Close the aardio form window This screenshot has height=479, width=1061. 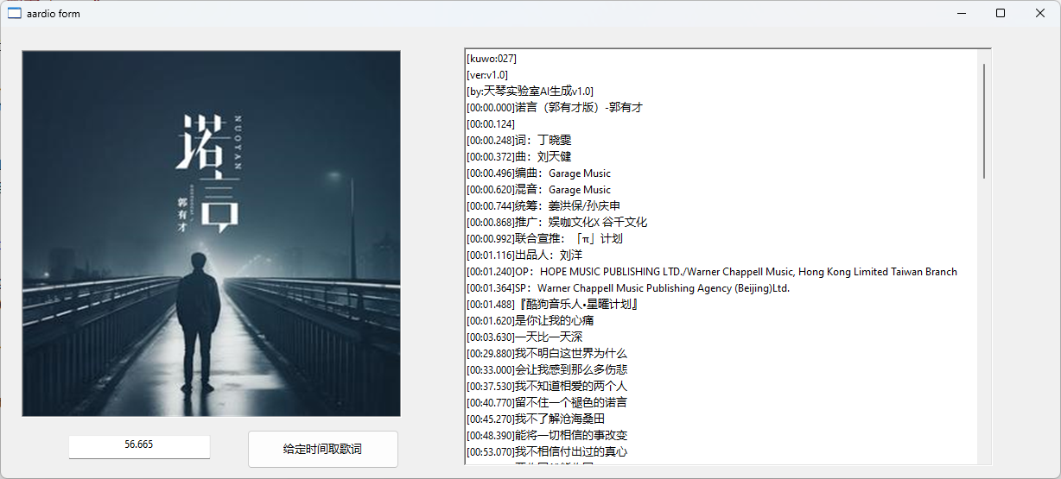pyautogui.click(x=1040, y=13)
